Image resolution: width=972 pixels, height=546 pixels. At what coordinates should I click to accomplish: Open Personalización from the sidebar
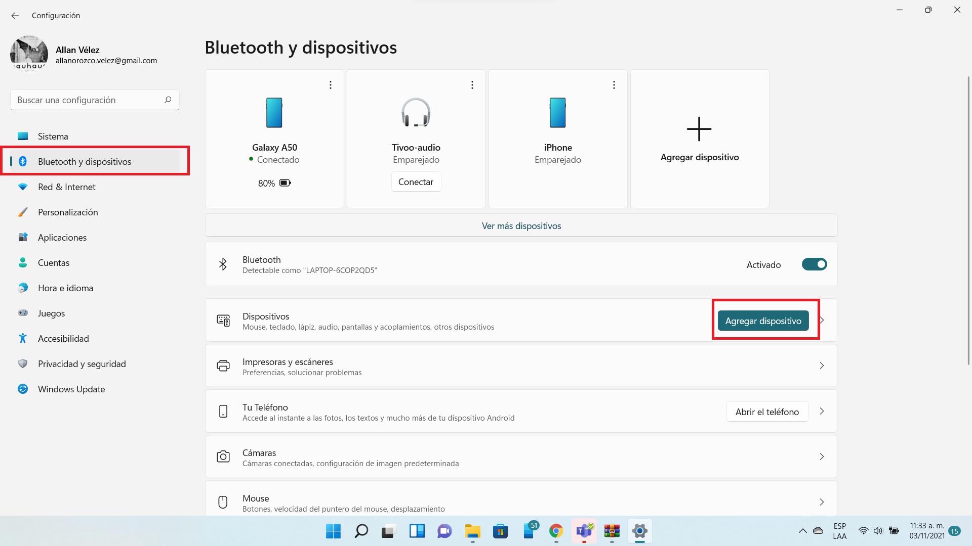(68, 212)
